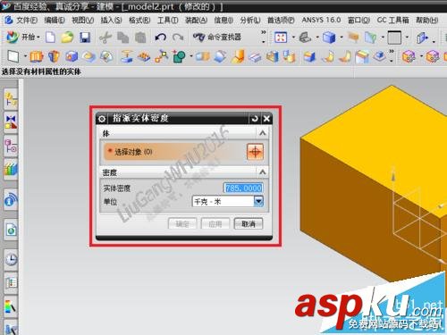Screen dimensions: 447x335
Task: Open the dropdown beside the background square icon
Action: click(408, 38)
